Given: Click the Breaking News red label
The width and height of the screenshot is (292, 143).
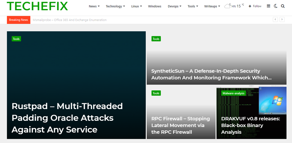Looking at the screenshot, I should (18, 20).
